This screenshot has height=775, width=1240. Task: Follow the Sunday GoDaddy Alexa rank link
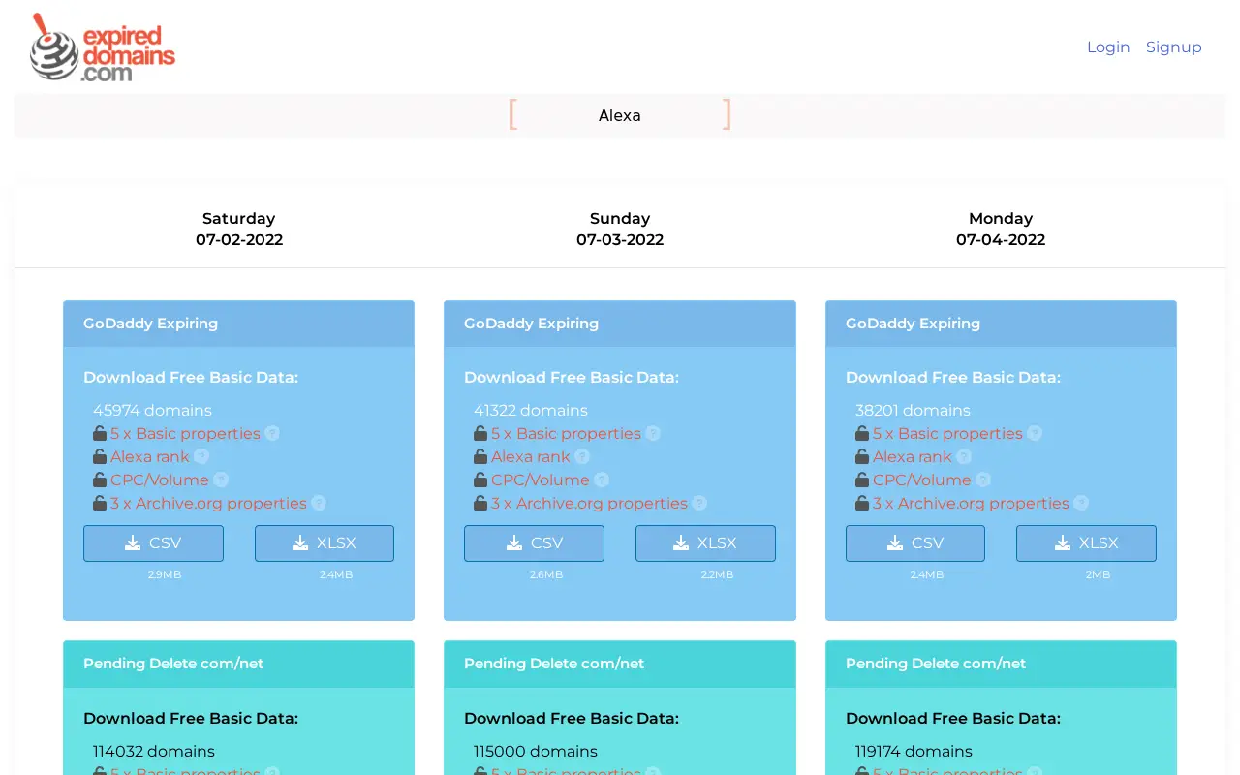(x=531, y=456)
